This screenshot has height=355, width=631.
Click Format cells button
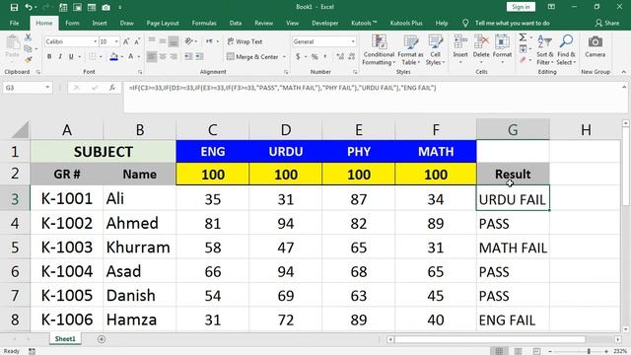(x=502, y=50)
